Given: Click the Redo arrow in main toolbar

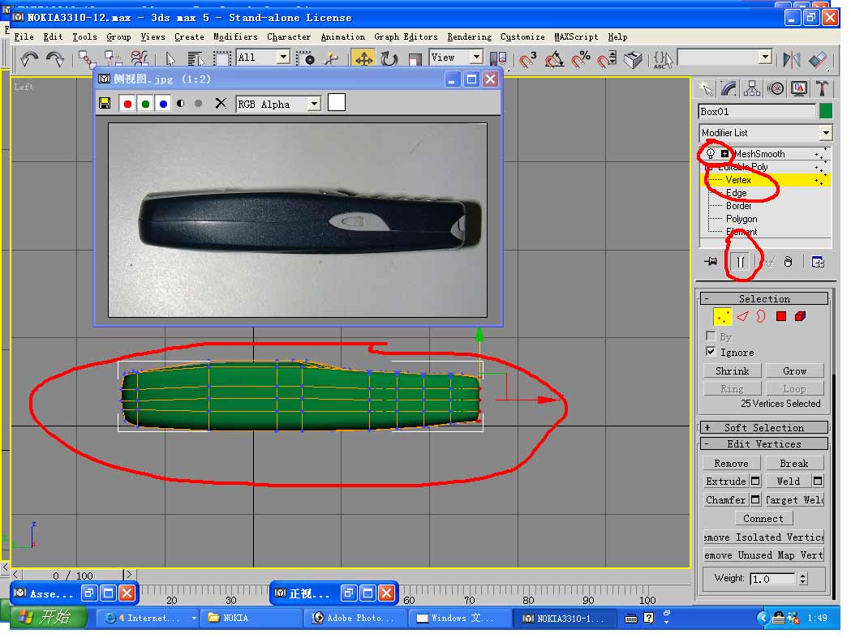Looking at the screenshot, I should 55,58.
